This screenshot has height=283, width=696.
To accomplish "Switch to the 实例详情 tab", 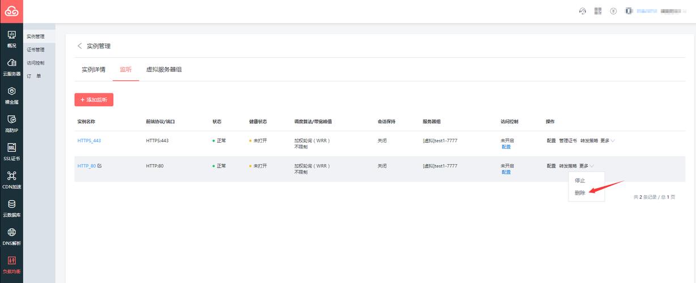I will (93, 70).
